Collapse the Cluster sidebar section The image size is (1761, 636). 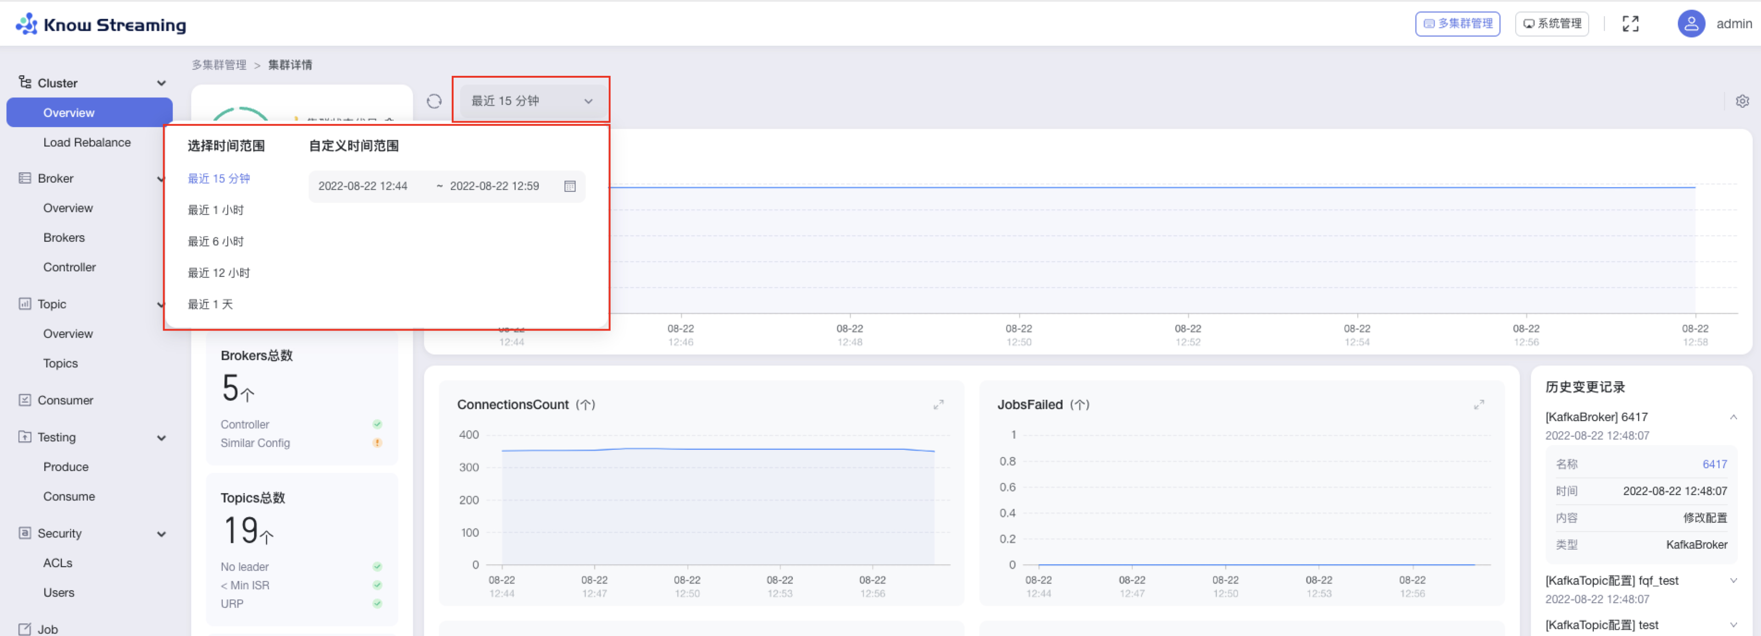point(161,84)
